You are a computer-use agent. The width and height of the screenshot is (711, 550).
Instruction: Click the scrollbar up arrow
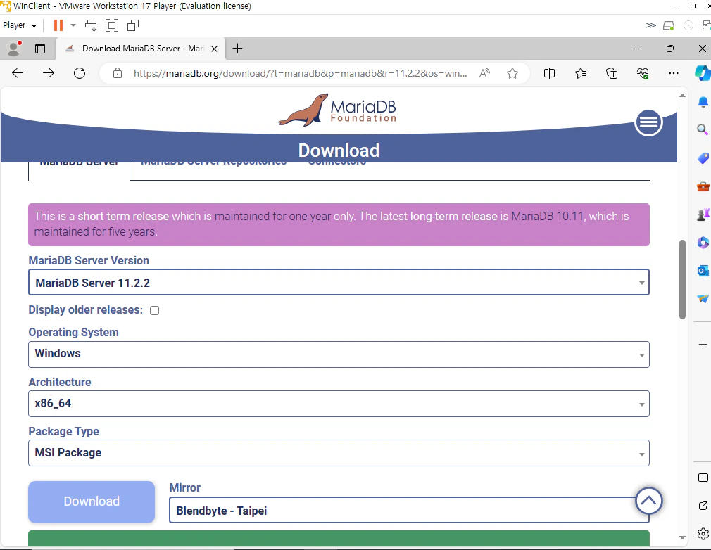(682, 95)
